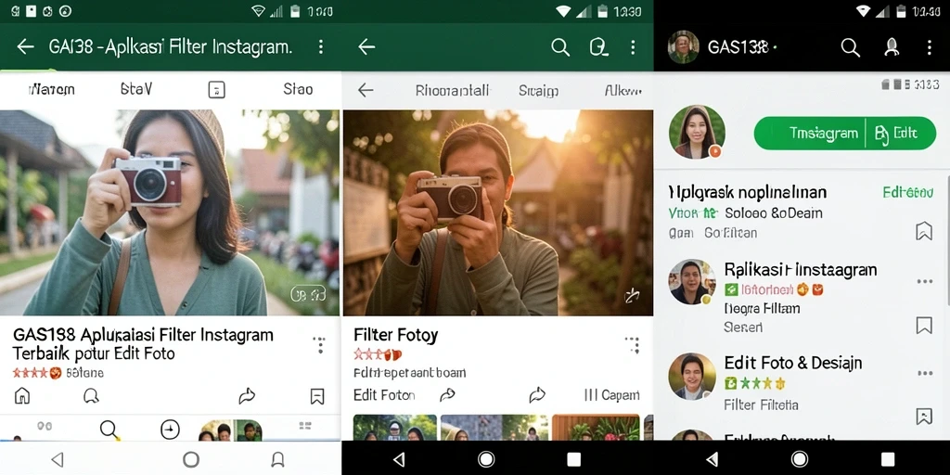Switch to the Warem tab
950x475 pixels.
pos(52,90)
